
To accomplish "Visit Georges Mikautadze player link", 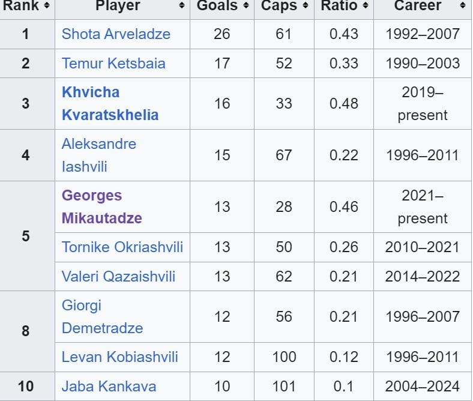I will (x=101, y=207).
